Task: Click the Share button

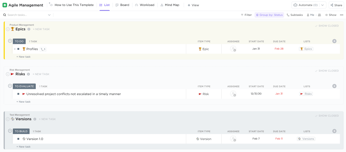Action: tap(336, 5)
